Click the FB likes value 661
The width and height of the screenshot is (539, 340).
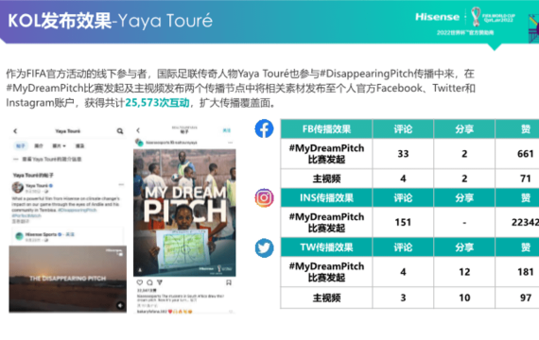click(x=525, y=154)
